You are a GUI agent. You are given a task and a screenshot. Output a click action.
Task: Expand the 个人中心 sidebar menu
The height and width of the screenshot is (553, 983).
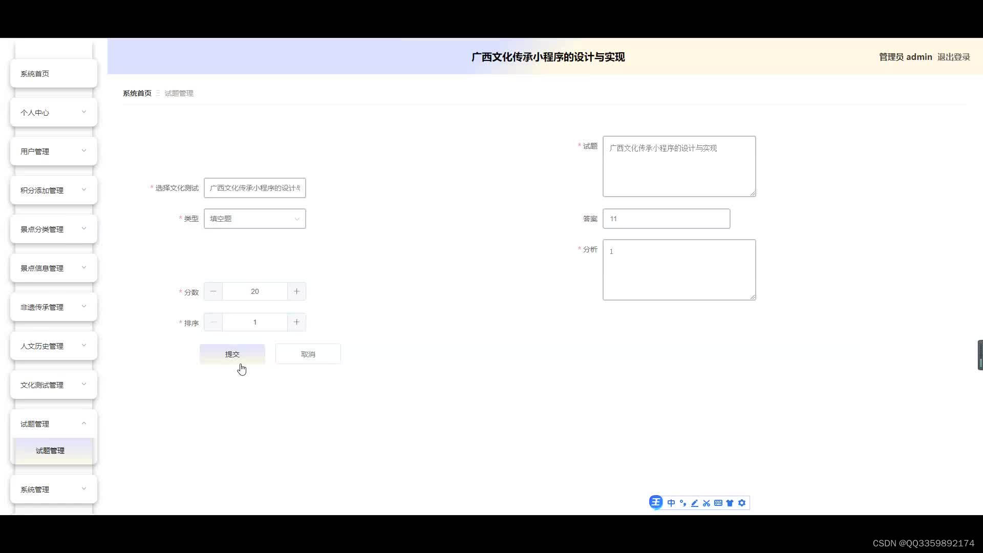(54, 112)
